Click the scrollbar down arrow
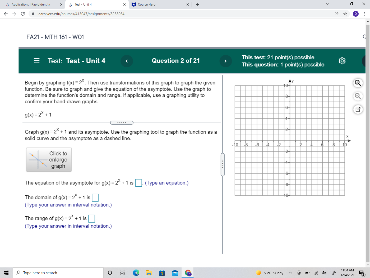Screen dimensions: 370x278 point(368,265)
